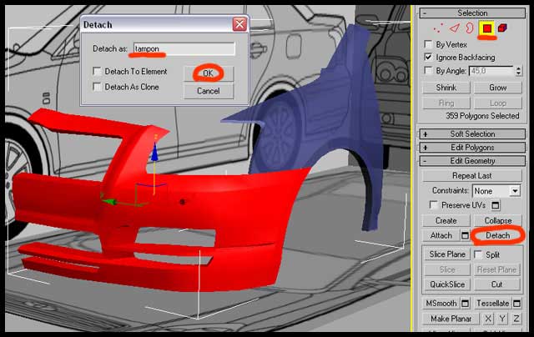Uncheck Ignore Backfacing option
Viewport: 534px width, 337px height.
tap(429, 58)
